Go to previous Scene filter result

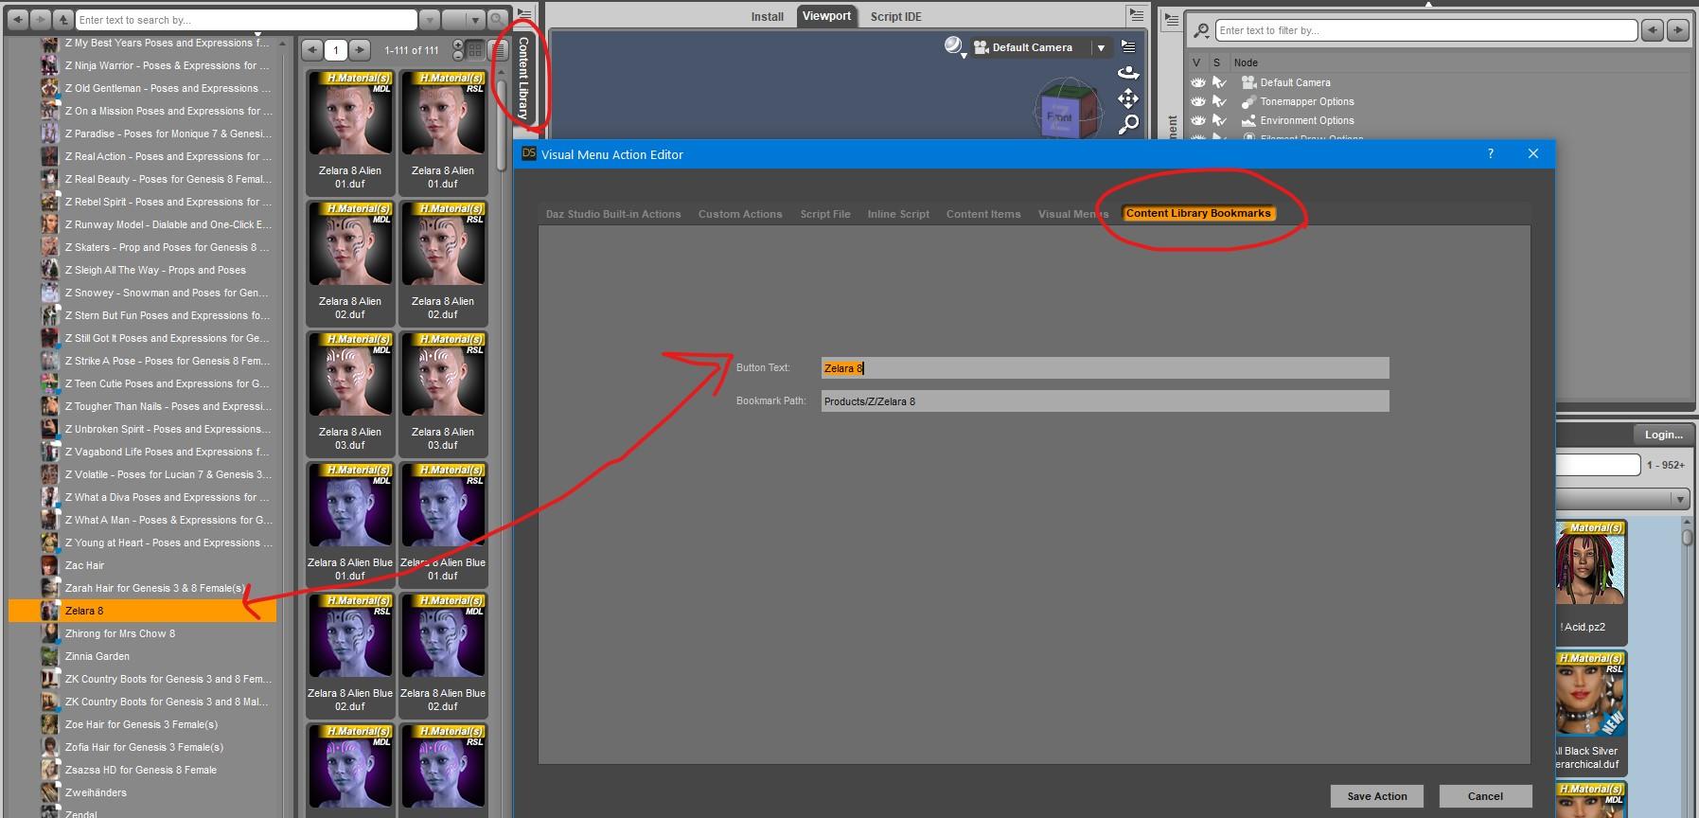point(1653,30)
